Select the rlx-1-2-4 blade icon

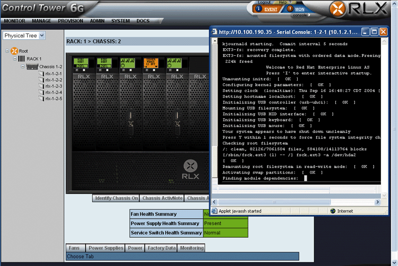[x=41, y=92]
